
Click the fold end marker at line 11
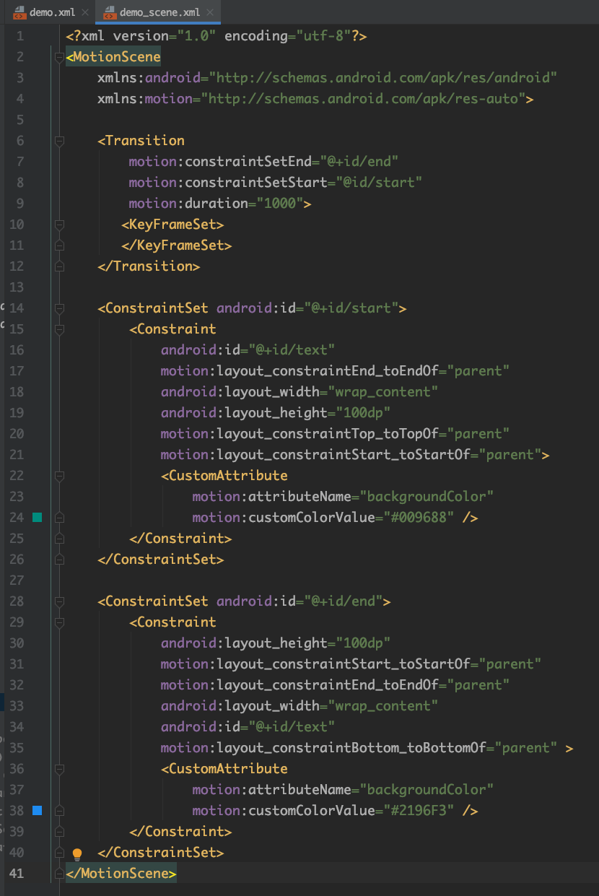tap(59, 245)
